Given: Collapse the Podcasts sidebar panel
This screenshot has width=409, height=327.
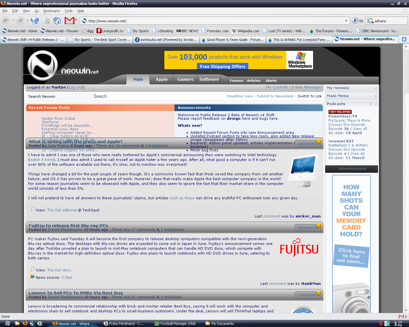Looking at the screenshot, I should coord(371,104).
